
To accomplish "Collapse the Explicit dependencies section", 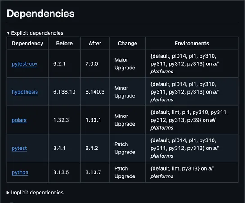I will pos(35,33).
